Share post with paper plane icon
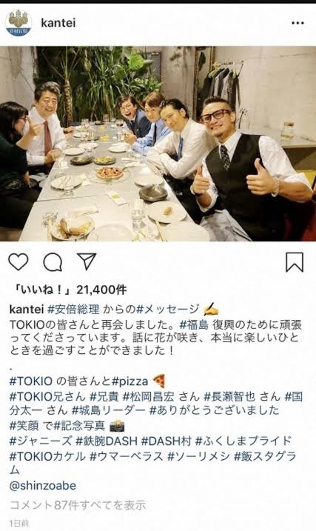Viewport: 316px width, 531px height. tap(87, 261)
